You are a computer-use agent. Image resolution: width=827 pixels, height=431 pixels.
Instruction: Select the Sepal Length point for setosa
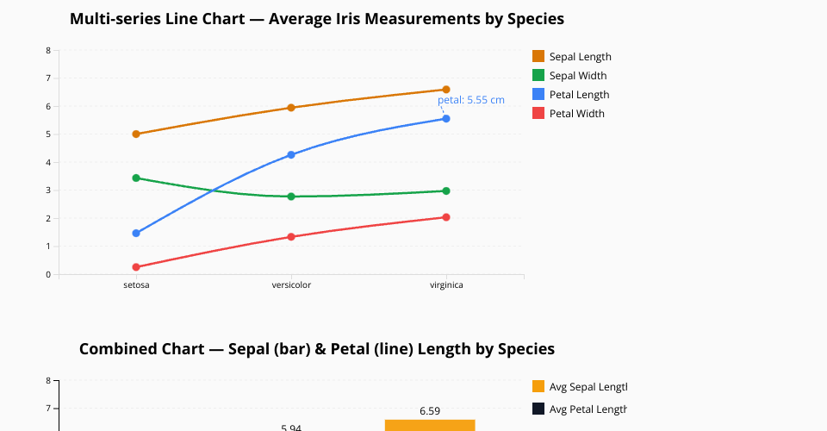[136, 134]
